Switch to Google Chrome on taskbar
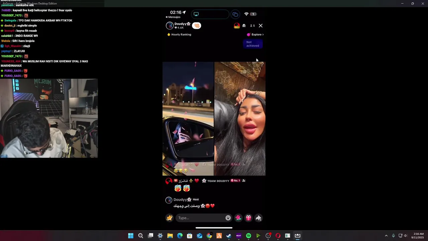This screenshot has height=241, width=428. pos(209,236)
